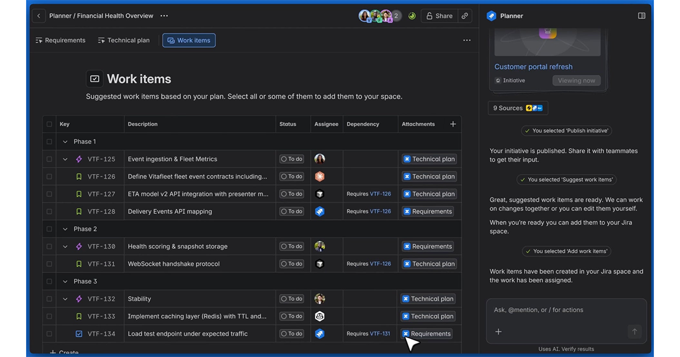Screen dimensions: 680x357
Task: Open the three-dot menu next to Financial Health Overview
Action: 164,16
